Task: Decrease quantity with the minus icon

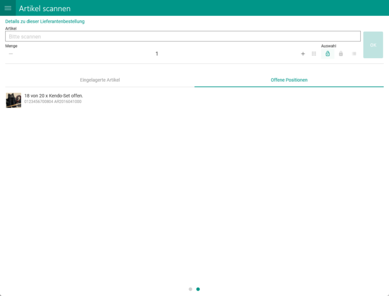Action: coord(11,54)
